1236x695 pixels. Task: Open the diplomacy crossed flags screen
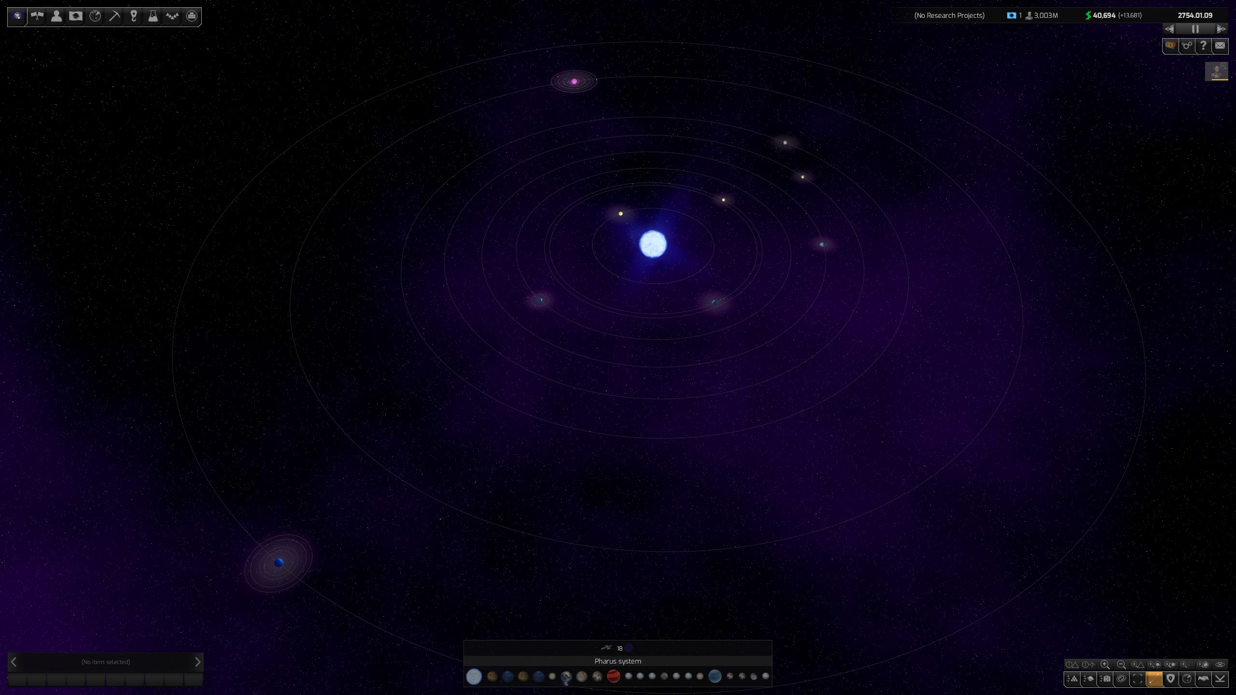click(x=37, y=16)
